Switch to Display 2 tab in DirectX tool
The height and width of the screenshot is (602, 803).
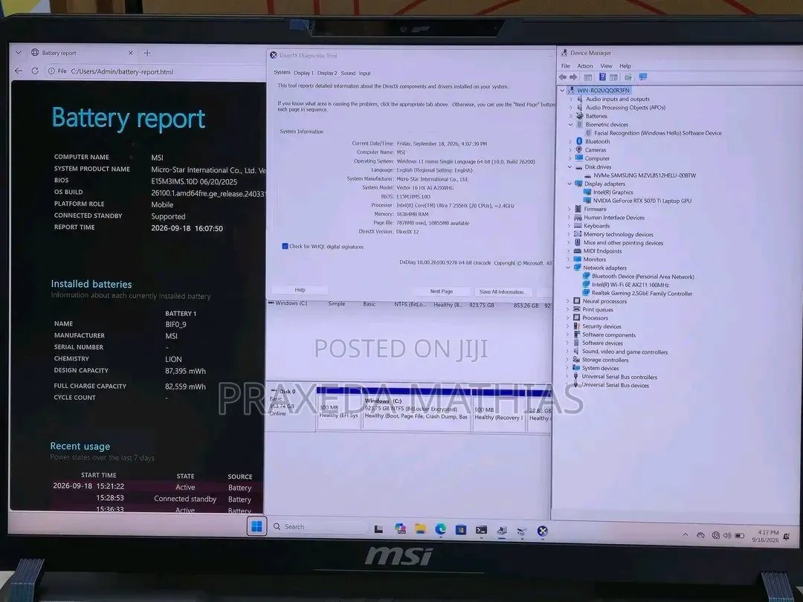coord(326,73)
